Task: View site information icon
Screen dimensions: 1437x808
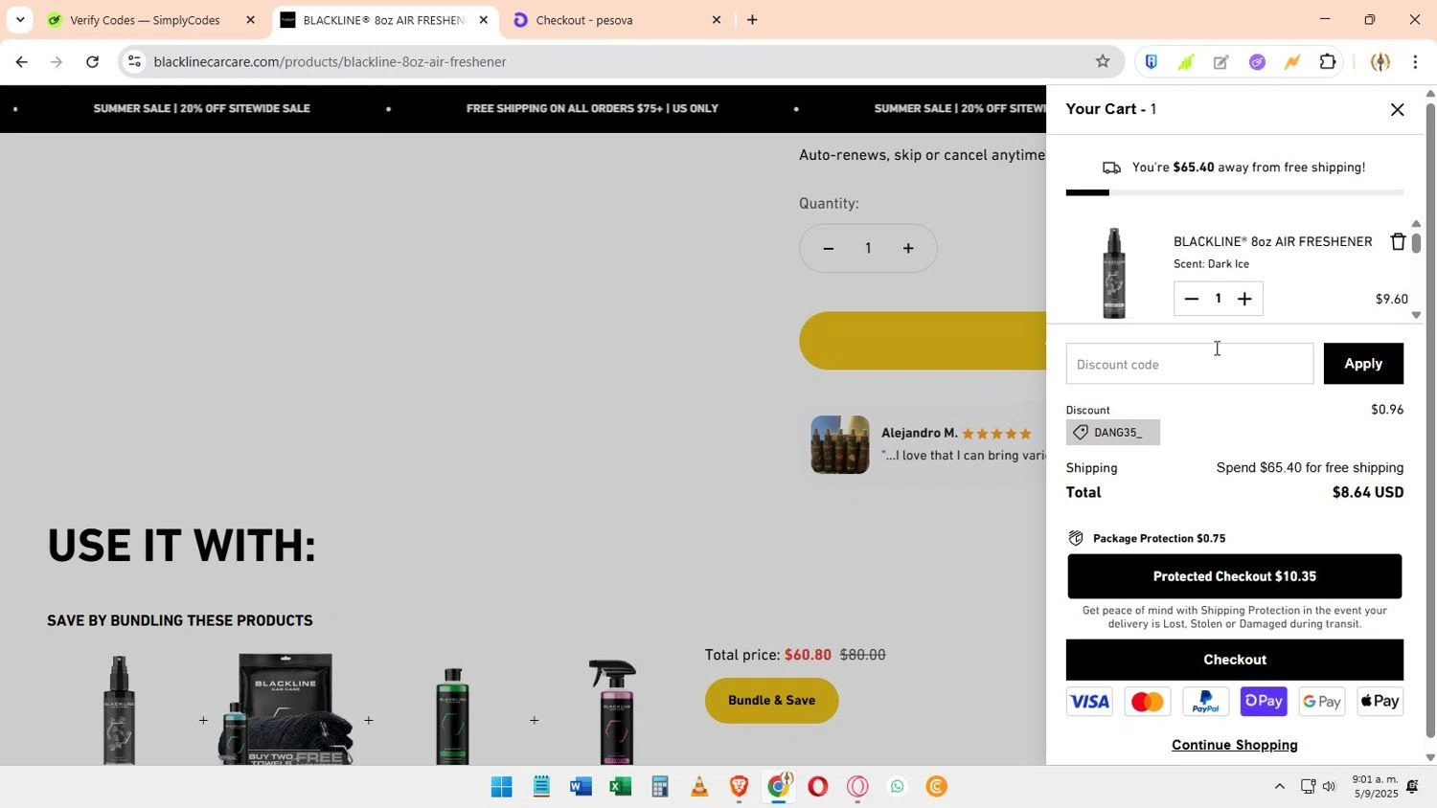Action: [134, 62]
